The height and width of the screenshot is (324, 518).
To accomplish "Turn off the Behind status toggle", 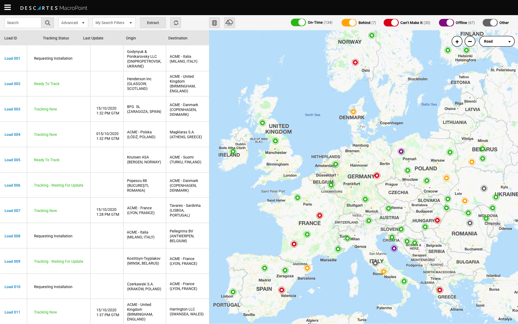I will tap(349, 23).
